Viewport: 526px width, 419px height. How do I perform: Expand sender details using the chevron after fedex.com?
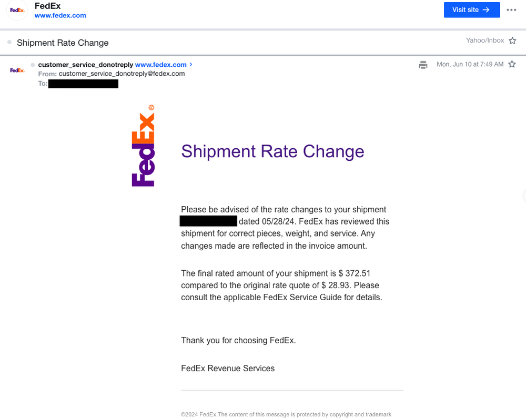[191, 64]
